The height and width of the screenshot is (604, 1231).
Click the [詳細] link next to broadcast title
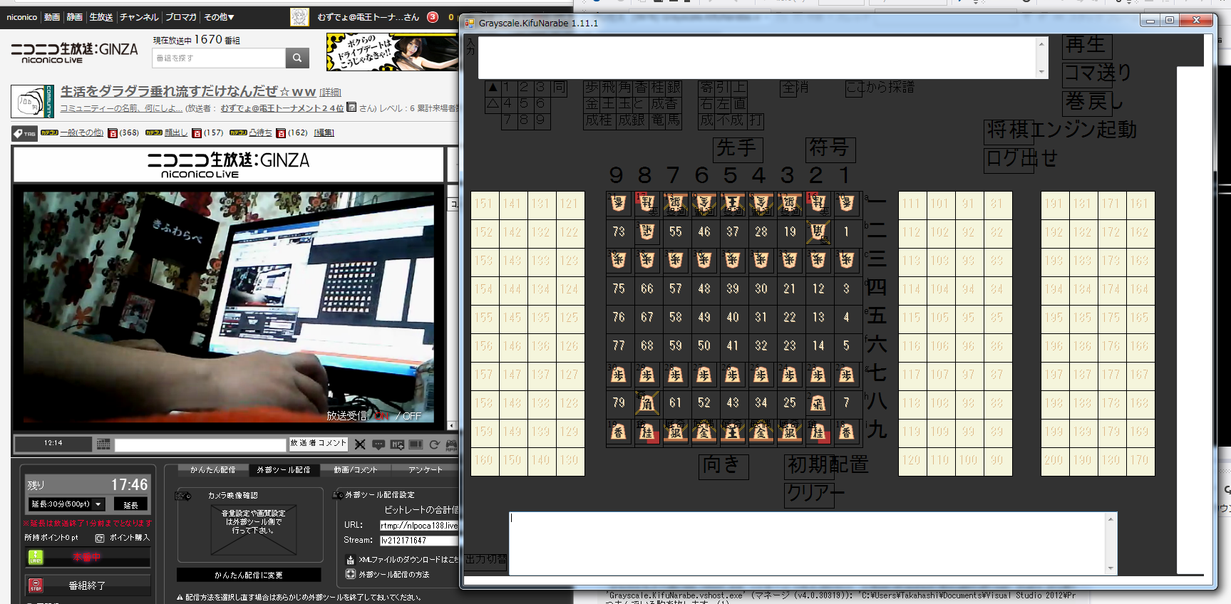click(x=330, y=92)
